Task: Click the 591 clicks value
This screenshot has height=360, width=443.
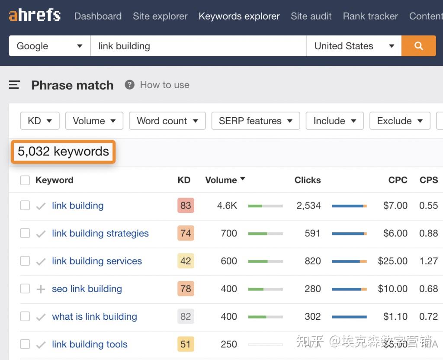Action: click(x=312, y=233)
